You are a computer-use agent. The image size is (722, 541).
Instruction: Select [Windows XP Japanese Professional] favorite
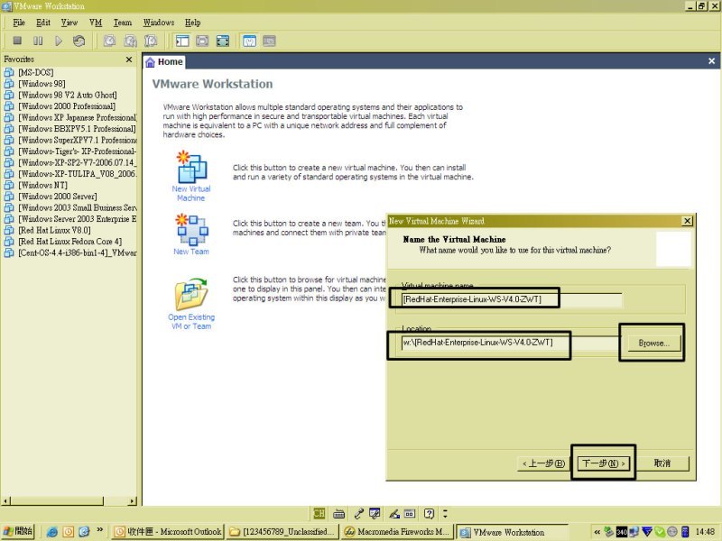tap(77, 117)
